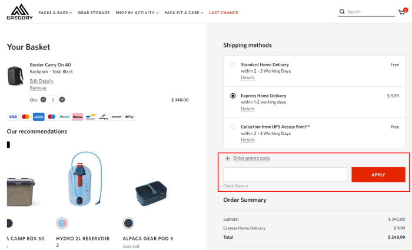412x250 pixels.
Task: Open the Gear Storage menu item
Action: pyautogui.click(x=94, y=12)
